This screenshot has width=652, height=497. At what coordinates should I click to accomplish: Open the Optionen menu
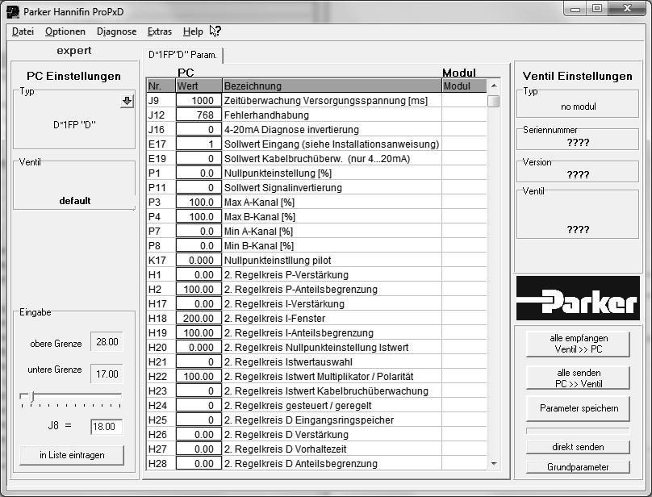[65, 31]
